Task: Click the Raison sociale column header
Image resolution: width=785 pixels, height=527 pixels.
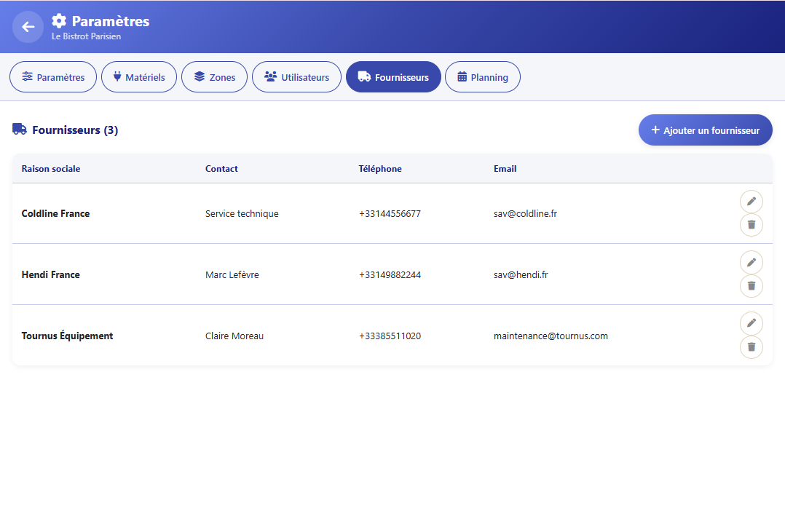Action: (51, 169)
